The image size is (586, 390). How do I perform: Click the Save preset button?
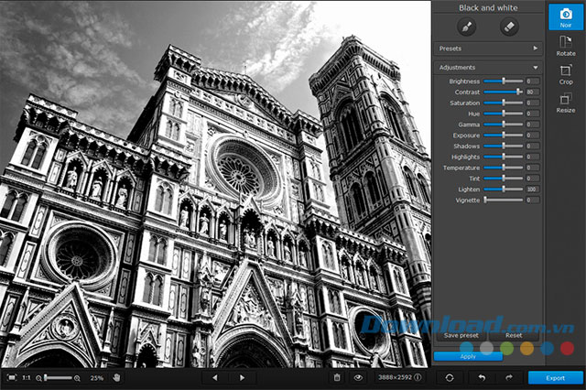[x=461, y=336]
